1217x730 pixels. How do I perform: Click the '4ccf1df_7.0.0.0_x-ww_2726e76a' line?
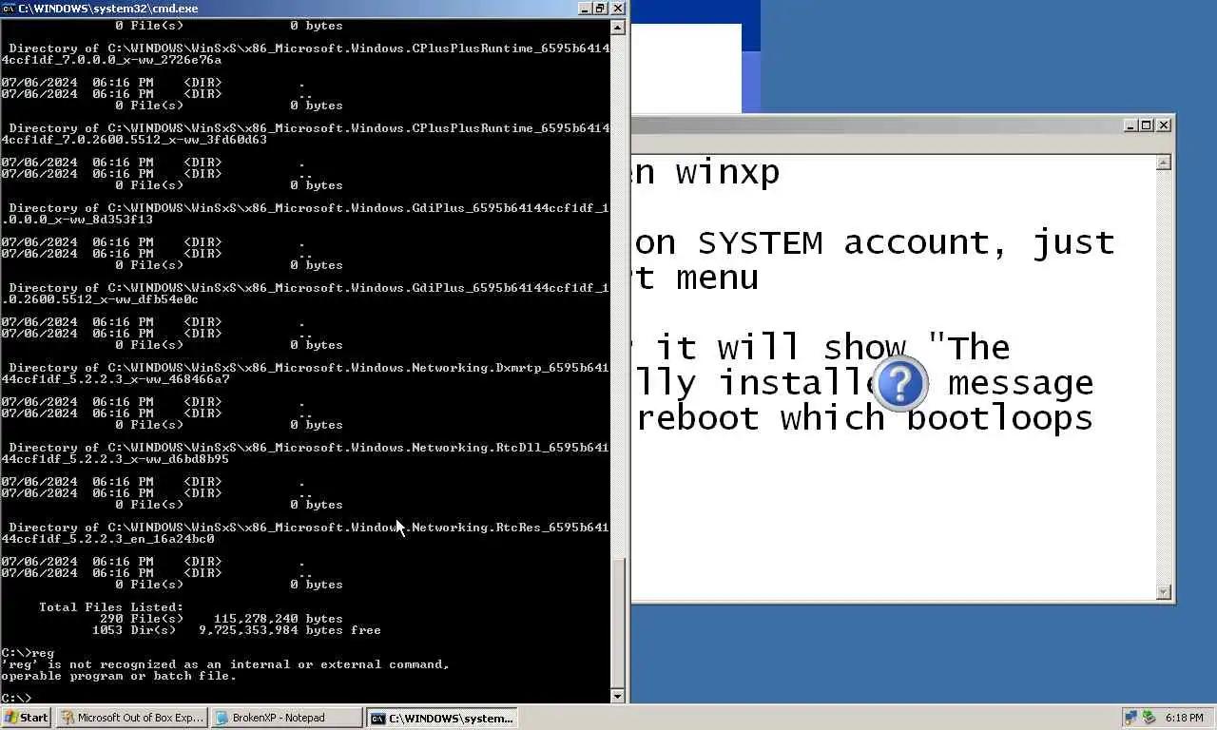pos(111,60)
